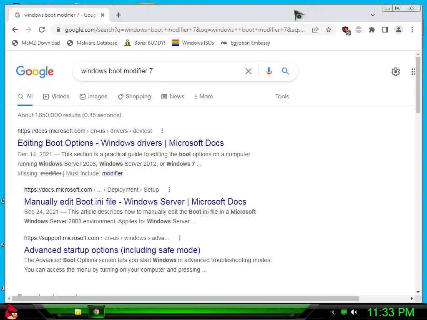Expand the More search categories

click(x=203, y=96)
